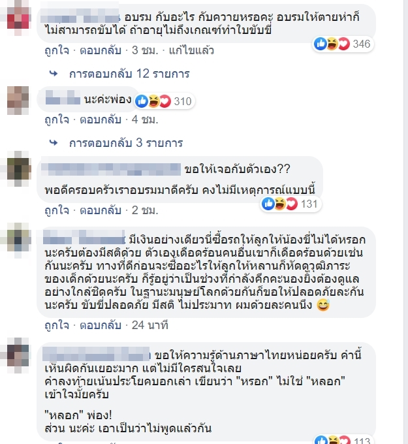Like the นะค่ะพ่อง comment
Screen dimensions: 408x444
(57, 119)
